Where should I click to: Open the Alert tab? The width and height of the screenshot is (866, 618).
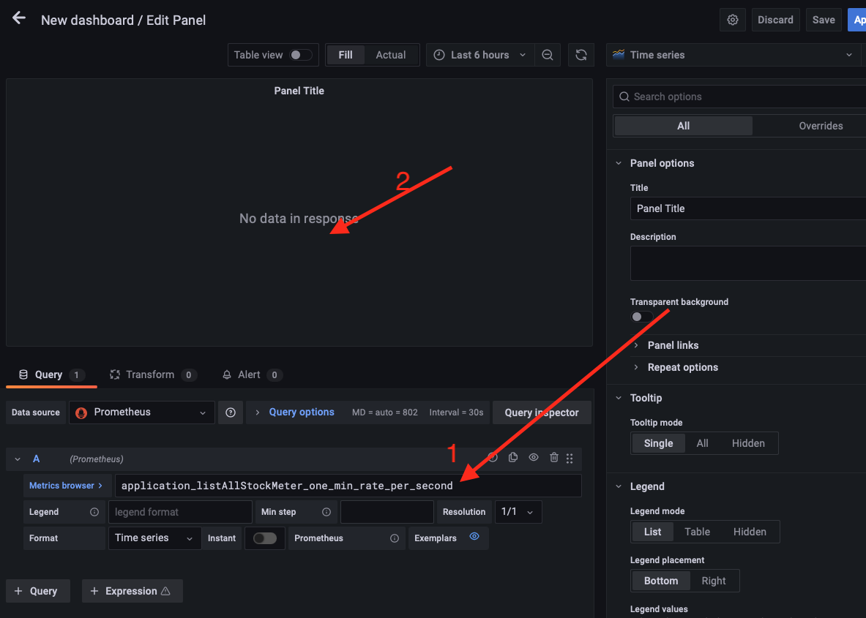tap(252, 374)
